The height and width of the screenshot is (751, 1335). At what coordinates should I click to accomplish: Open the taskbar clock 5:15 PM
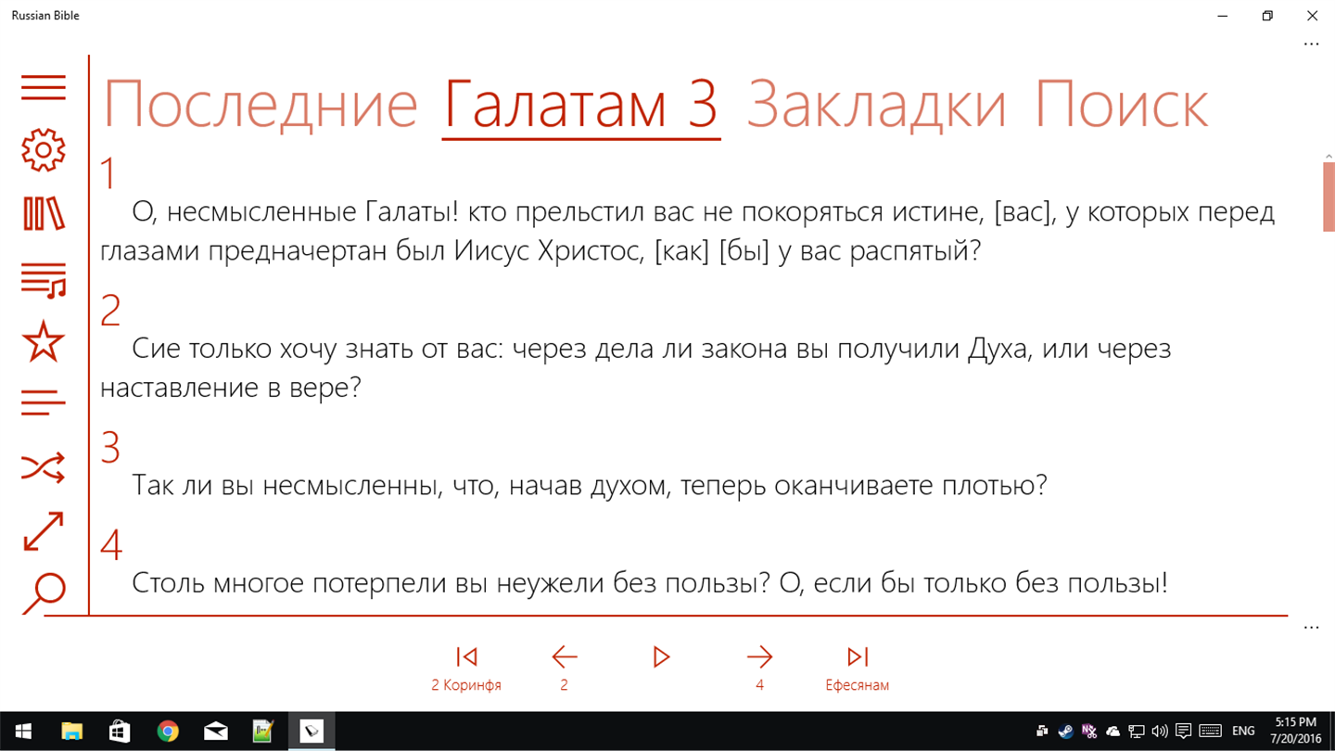point(1295,732)
